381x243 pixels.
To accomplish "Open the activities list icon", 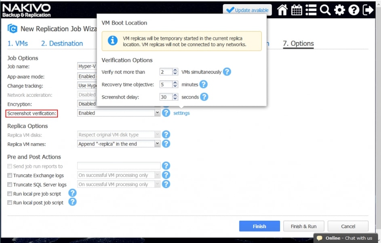I will tap(311, 10).
